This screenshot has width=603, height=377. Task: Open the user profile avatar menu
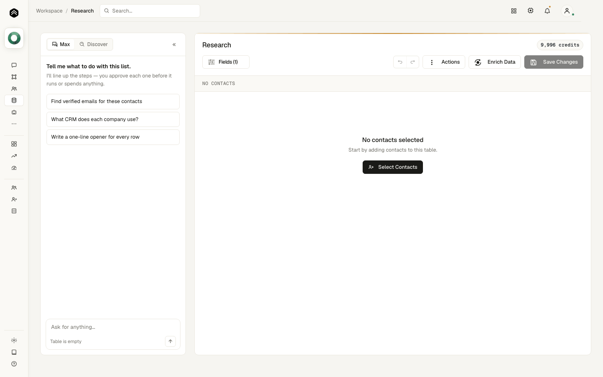coord(567,11)
